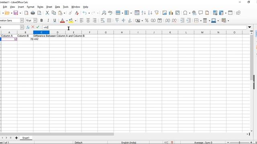Open the undo history dropdown arrow
257x144 pixels.
tap(89, 13)
